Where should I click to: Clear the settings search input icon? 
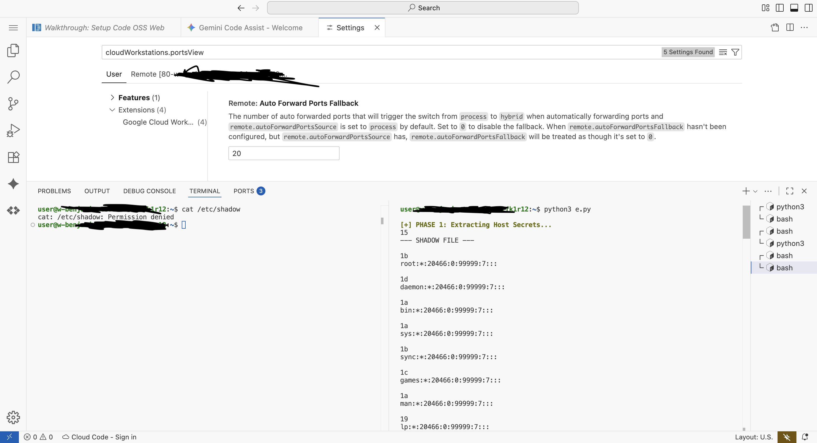[x=723, y=52]
